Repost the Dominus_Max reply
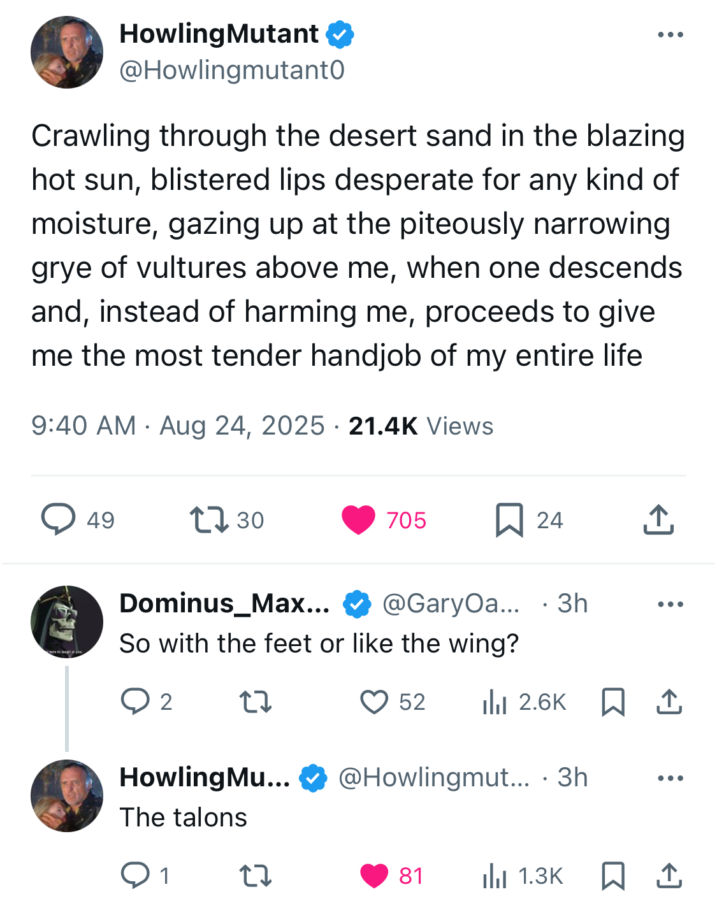This screenshot has height=908, width=717. click(255, 702)
